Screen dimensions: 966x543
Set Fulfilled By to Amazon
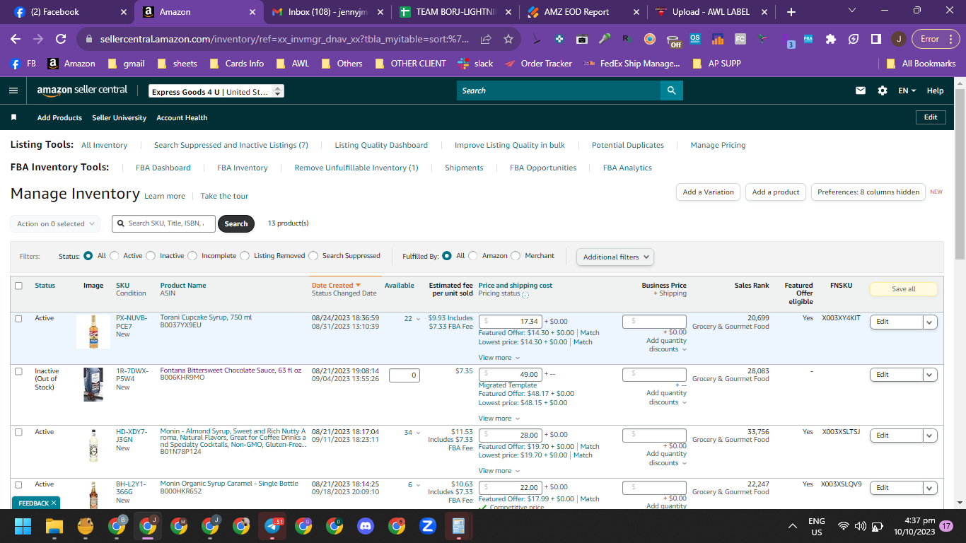point(473,256)
